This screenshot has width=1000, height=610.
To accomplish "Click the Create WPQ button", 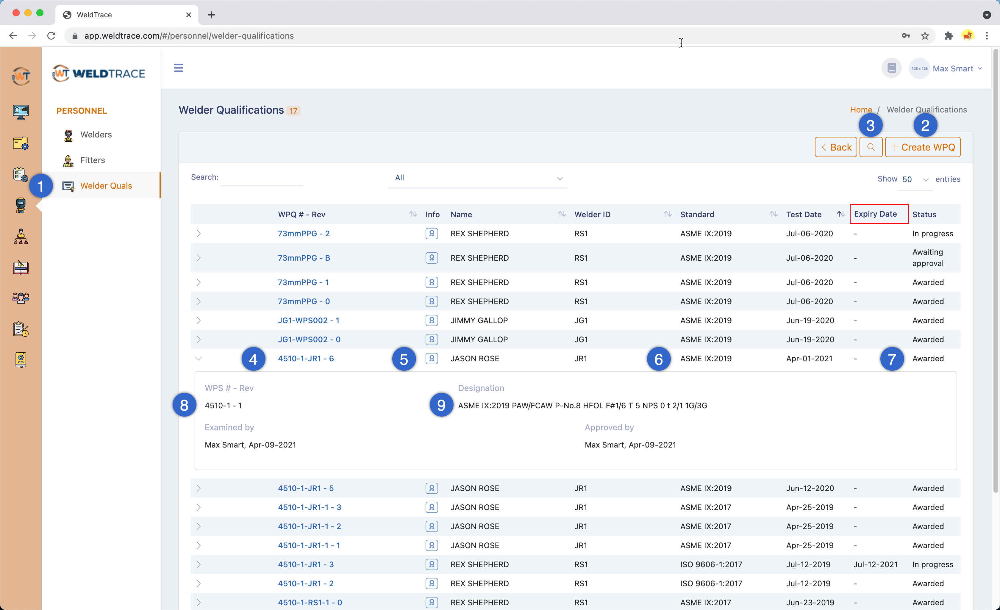I will 923,147.
